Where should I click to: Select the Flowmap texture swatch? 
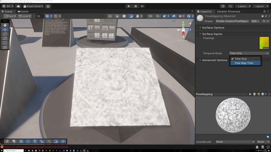tap(264, 43)
